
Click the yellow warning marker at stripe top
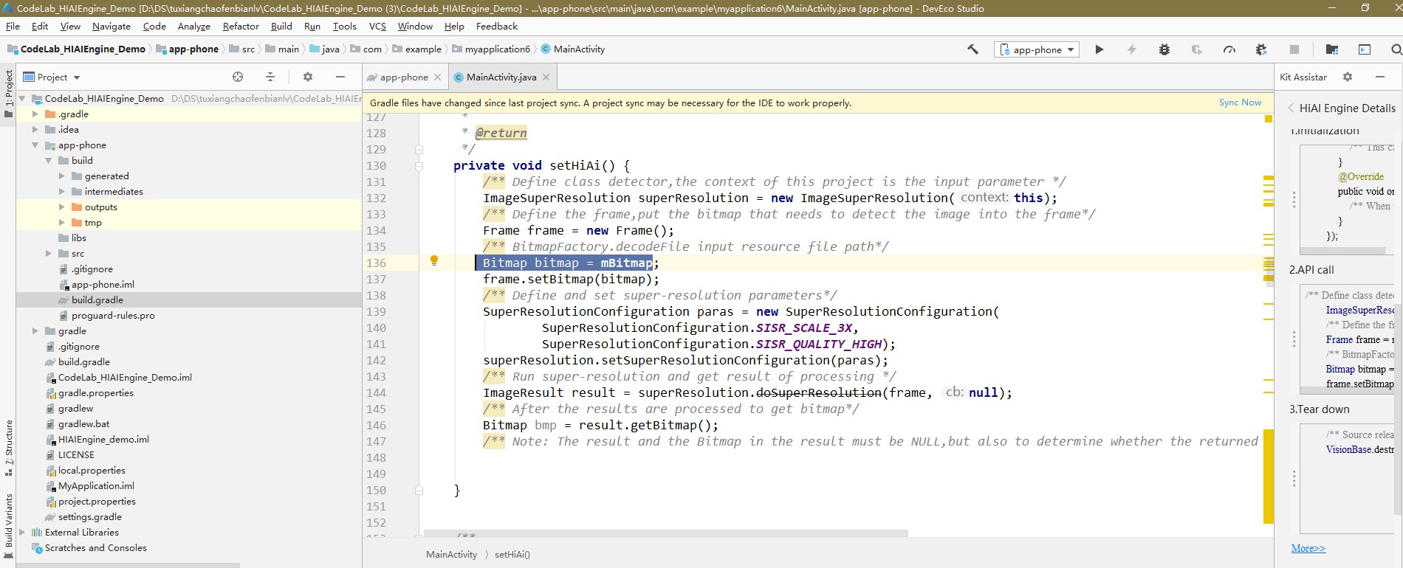[x=1268, y=119]
